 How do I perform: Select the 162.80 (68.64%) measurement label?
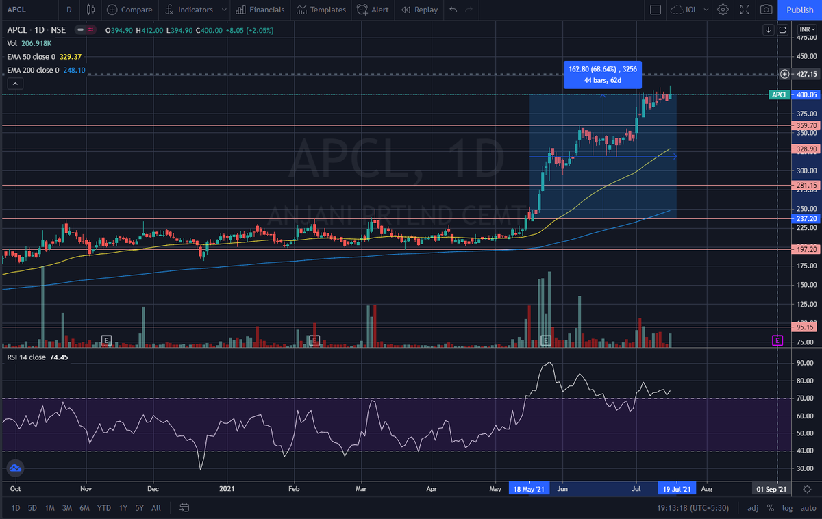coord(602,74)
